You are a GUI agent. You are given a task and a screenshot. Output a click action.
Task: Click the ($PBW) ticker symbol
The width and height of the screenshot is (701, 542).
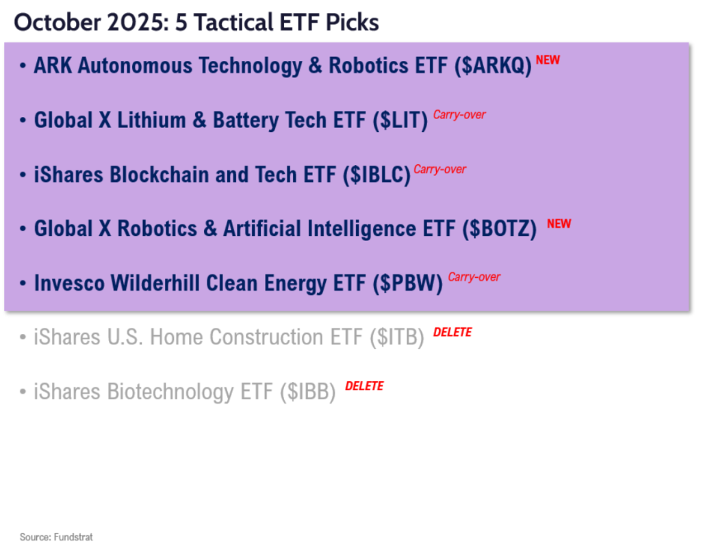[x=407, y=284]
